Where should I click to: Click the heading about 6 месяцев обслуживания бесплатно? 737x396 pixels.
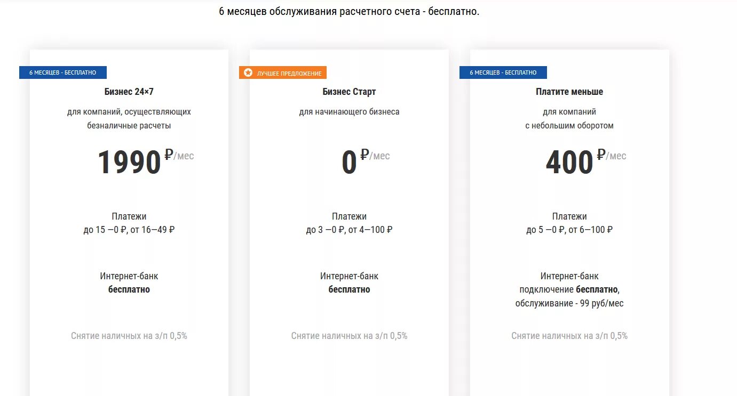tap(349, 11)
